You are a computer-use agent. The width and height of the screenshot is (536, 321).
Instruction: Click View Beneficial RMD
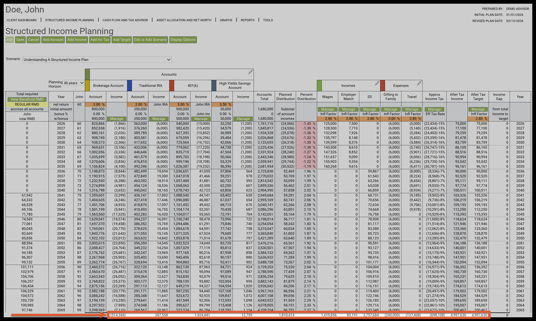(27, 99)
